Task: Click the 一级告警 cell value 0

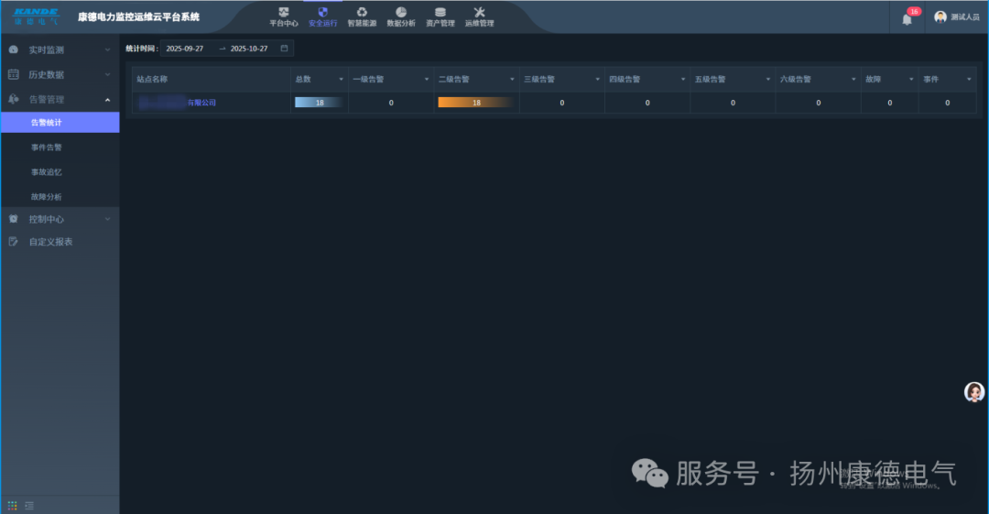Action: (391, 103)
